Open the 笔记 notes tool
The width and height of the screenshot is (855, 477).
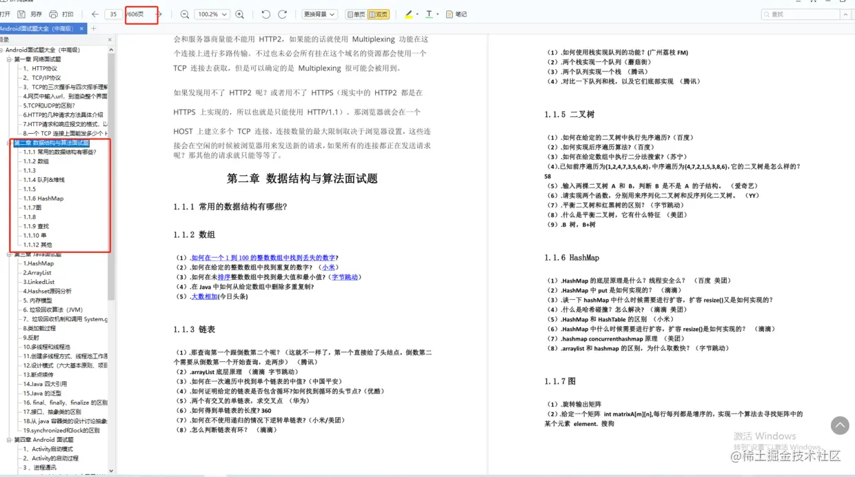tap(456, 14)
